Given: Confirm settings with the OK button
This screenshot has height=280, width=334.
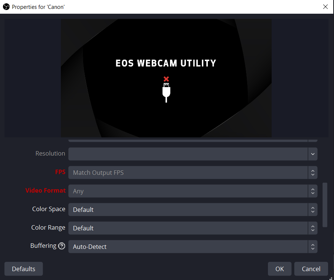Looking at the screenshot, I should pos(279,269).
